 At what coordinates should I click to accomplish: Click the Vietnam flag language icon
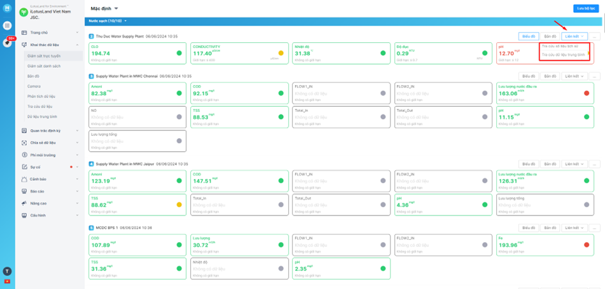(x=7, y=281)
